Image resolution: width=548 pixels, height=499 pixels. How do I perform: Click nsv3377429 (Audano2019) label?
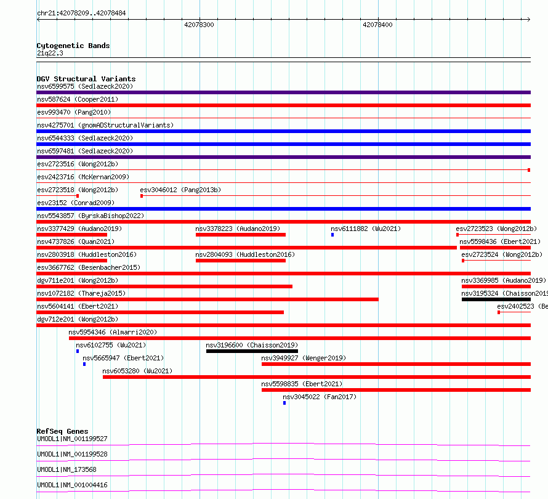pos(79,229)
